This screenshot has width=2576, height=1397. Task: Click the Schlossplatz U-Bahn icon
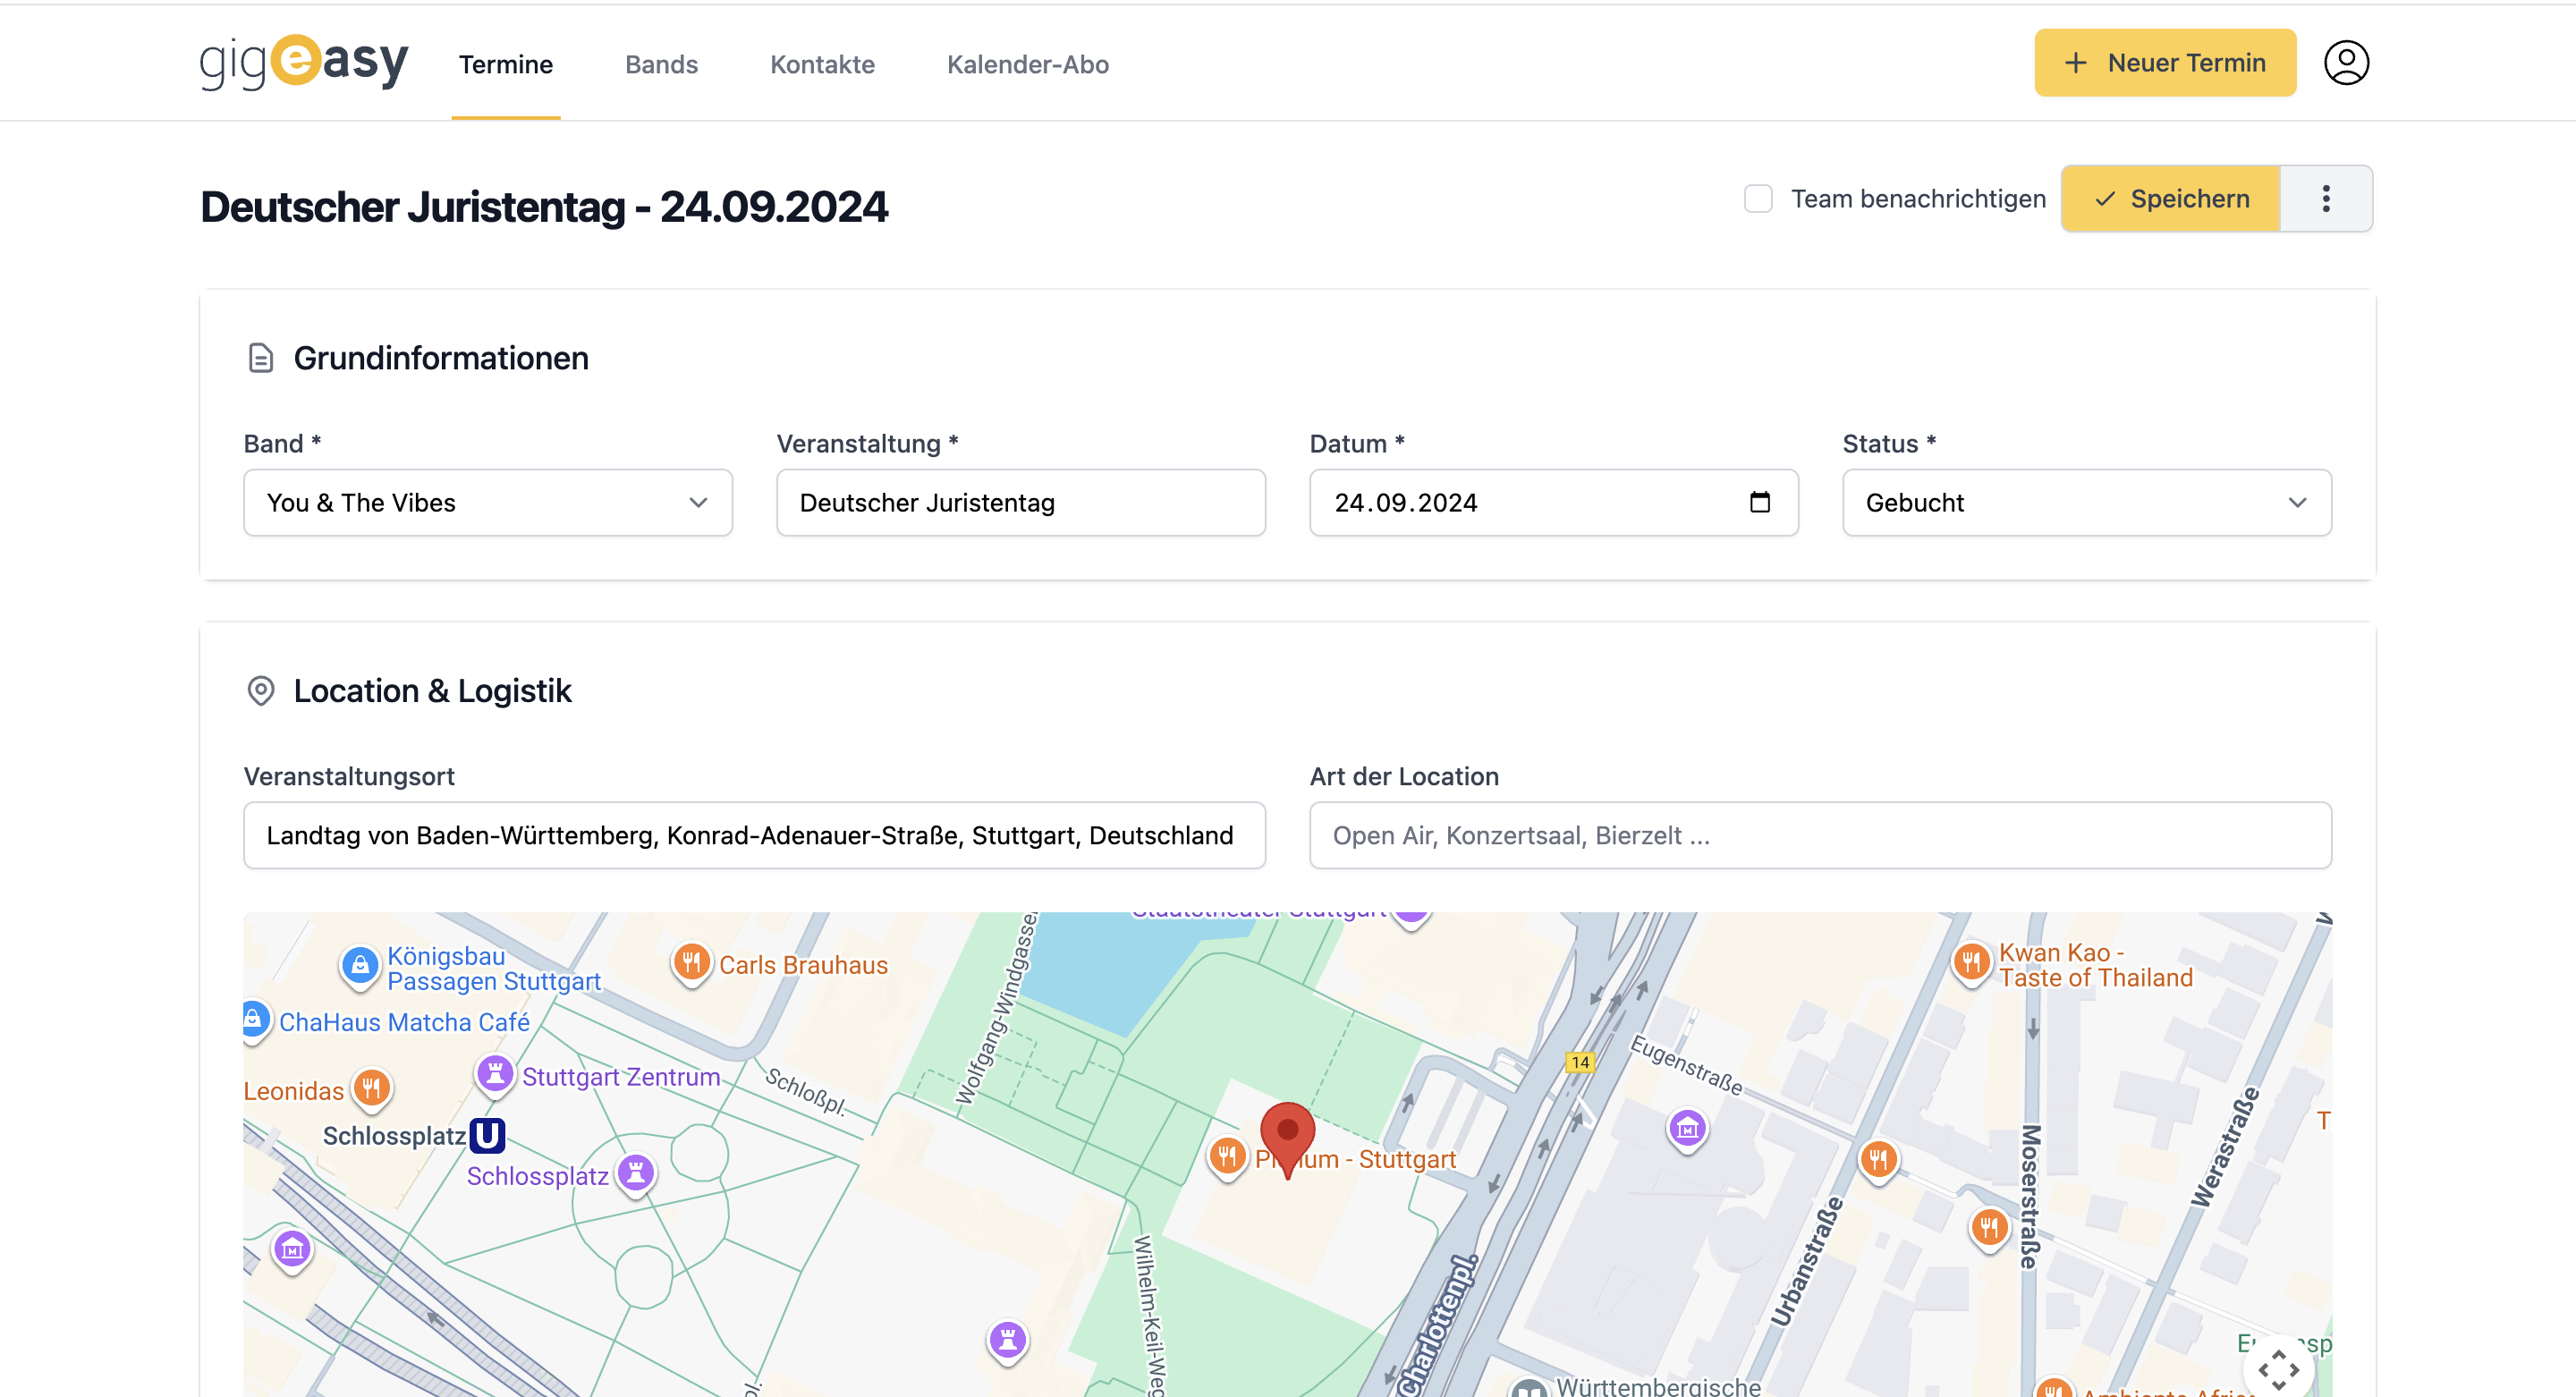coord(487,1135)
